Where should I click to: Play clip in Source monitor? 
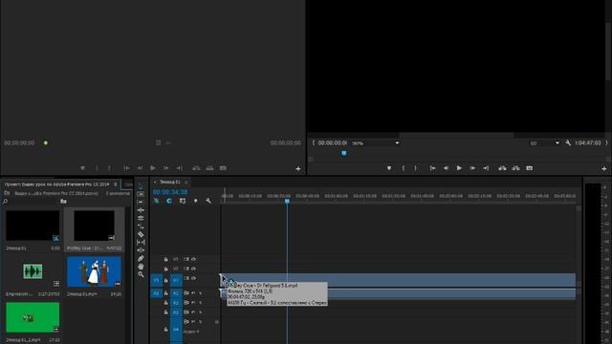coord(153,168)
